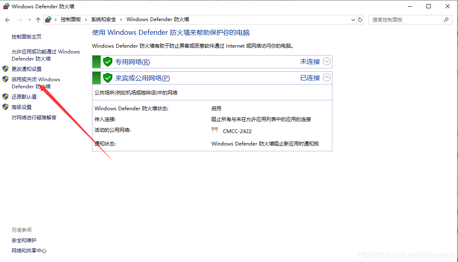The image size is (458, 262).
Task: Open the address bar history dropdown
Action: (353, 20)
